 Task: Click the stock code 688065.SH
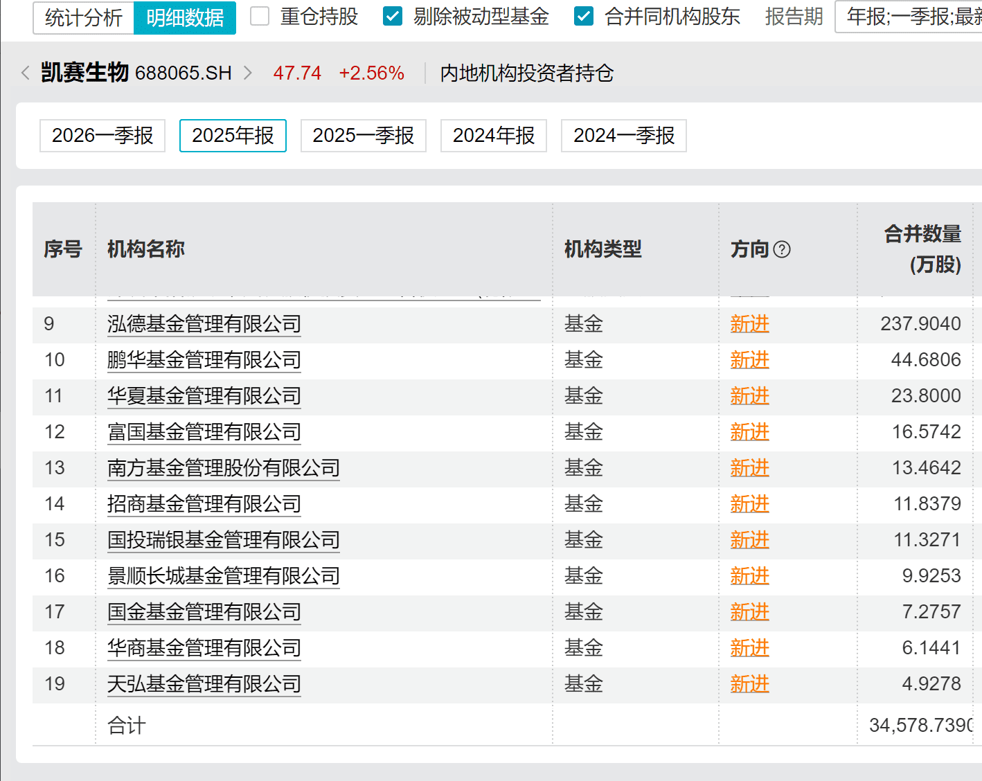tap(184, 73)
